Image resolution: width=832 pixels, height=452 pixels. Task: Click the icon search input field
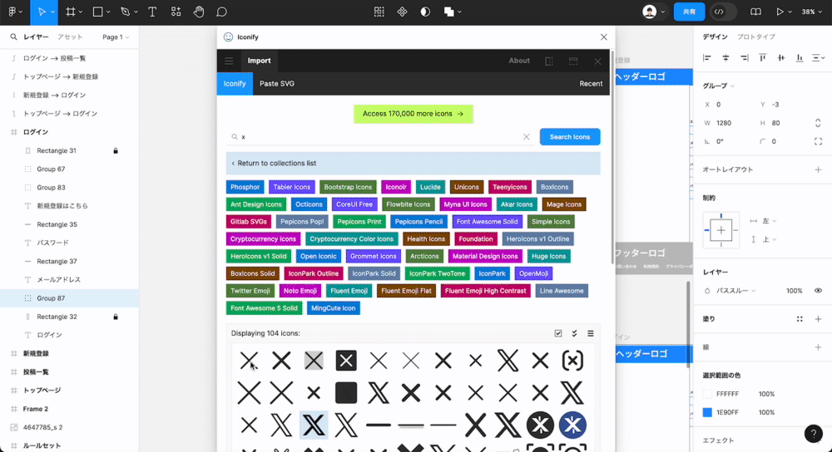point(379,137)
